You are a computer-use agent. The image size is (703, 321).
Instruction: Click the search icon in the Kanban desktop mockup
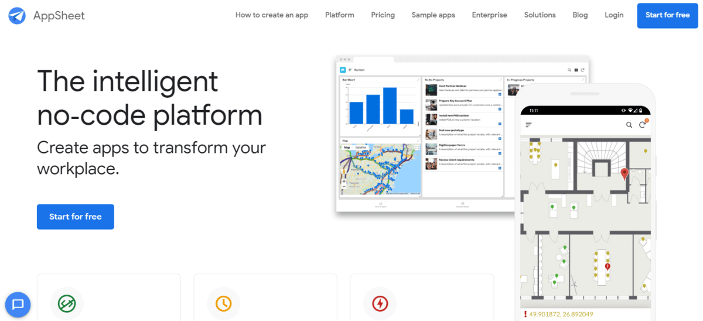point(569,70)
